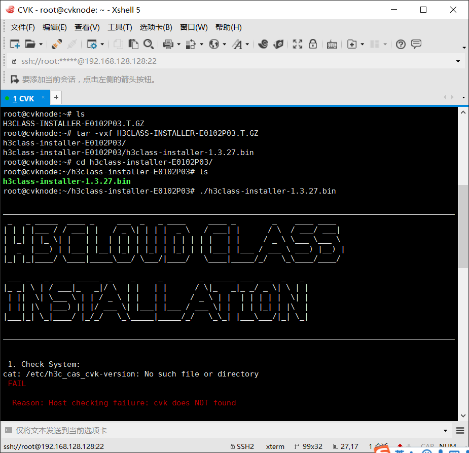
Task: Click the Virtual keyboard icon
Action: [x=332, y=45]
